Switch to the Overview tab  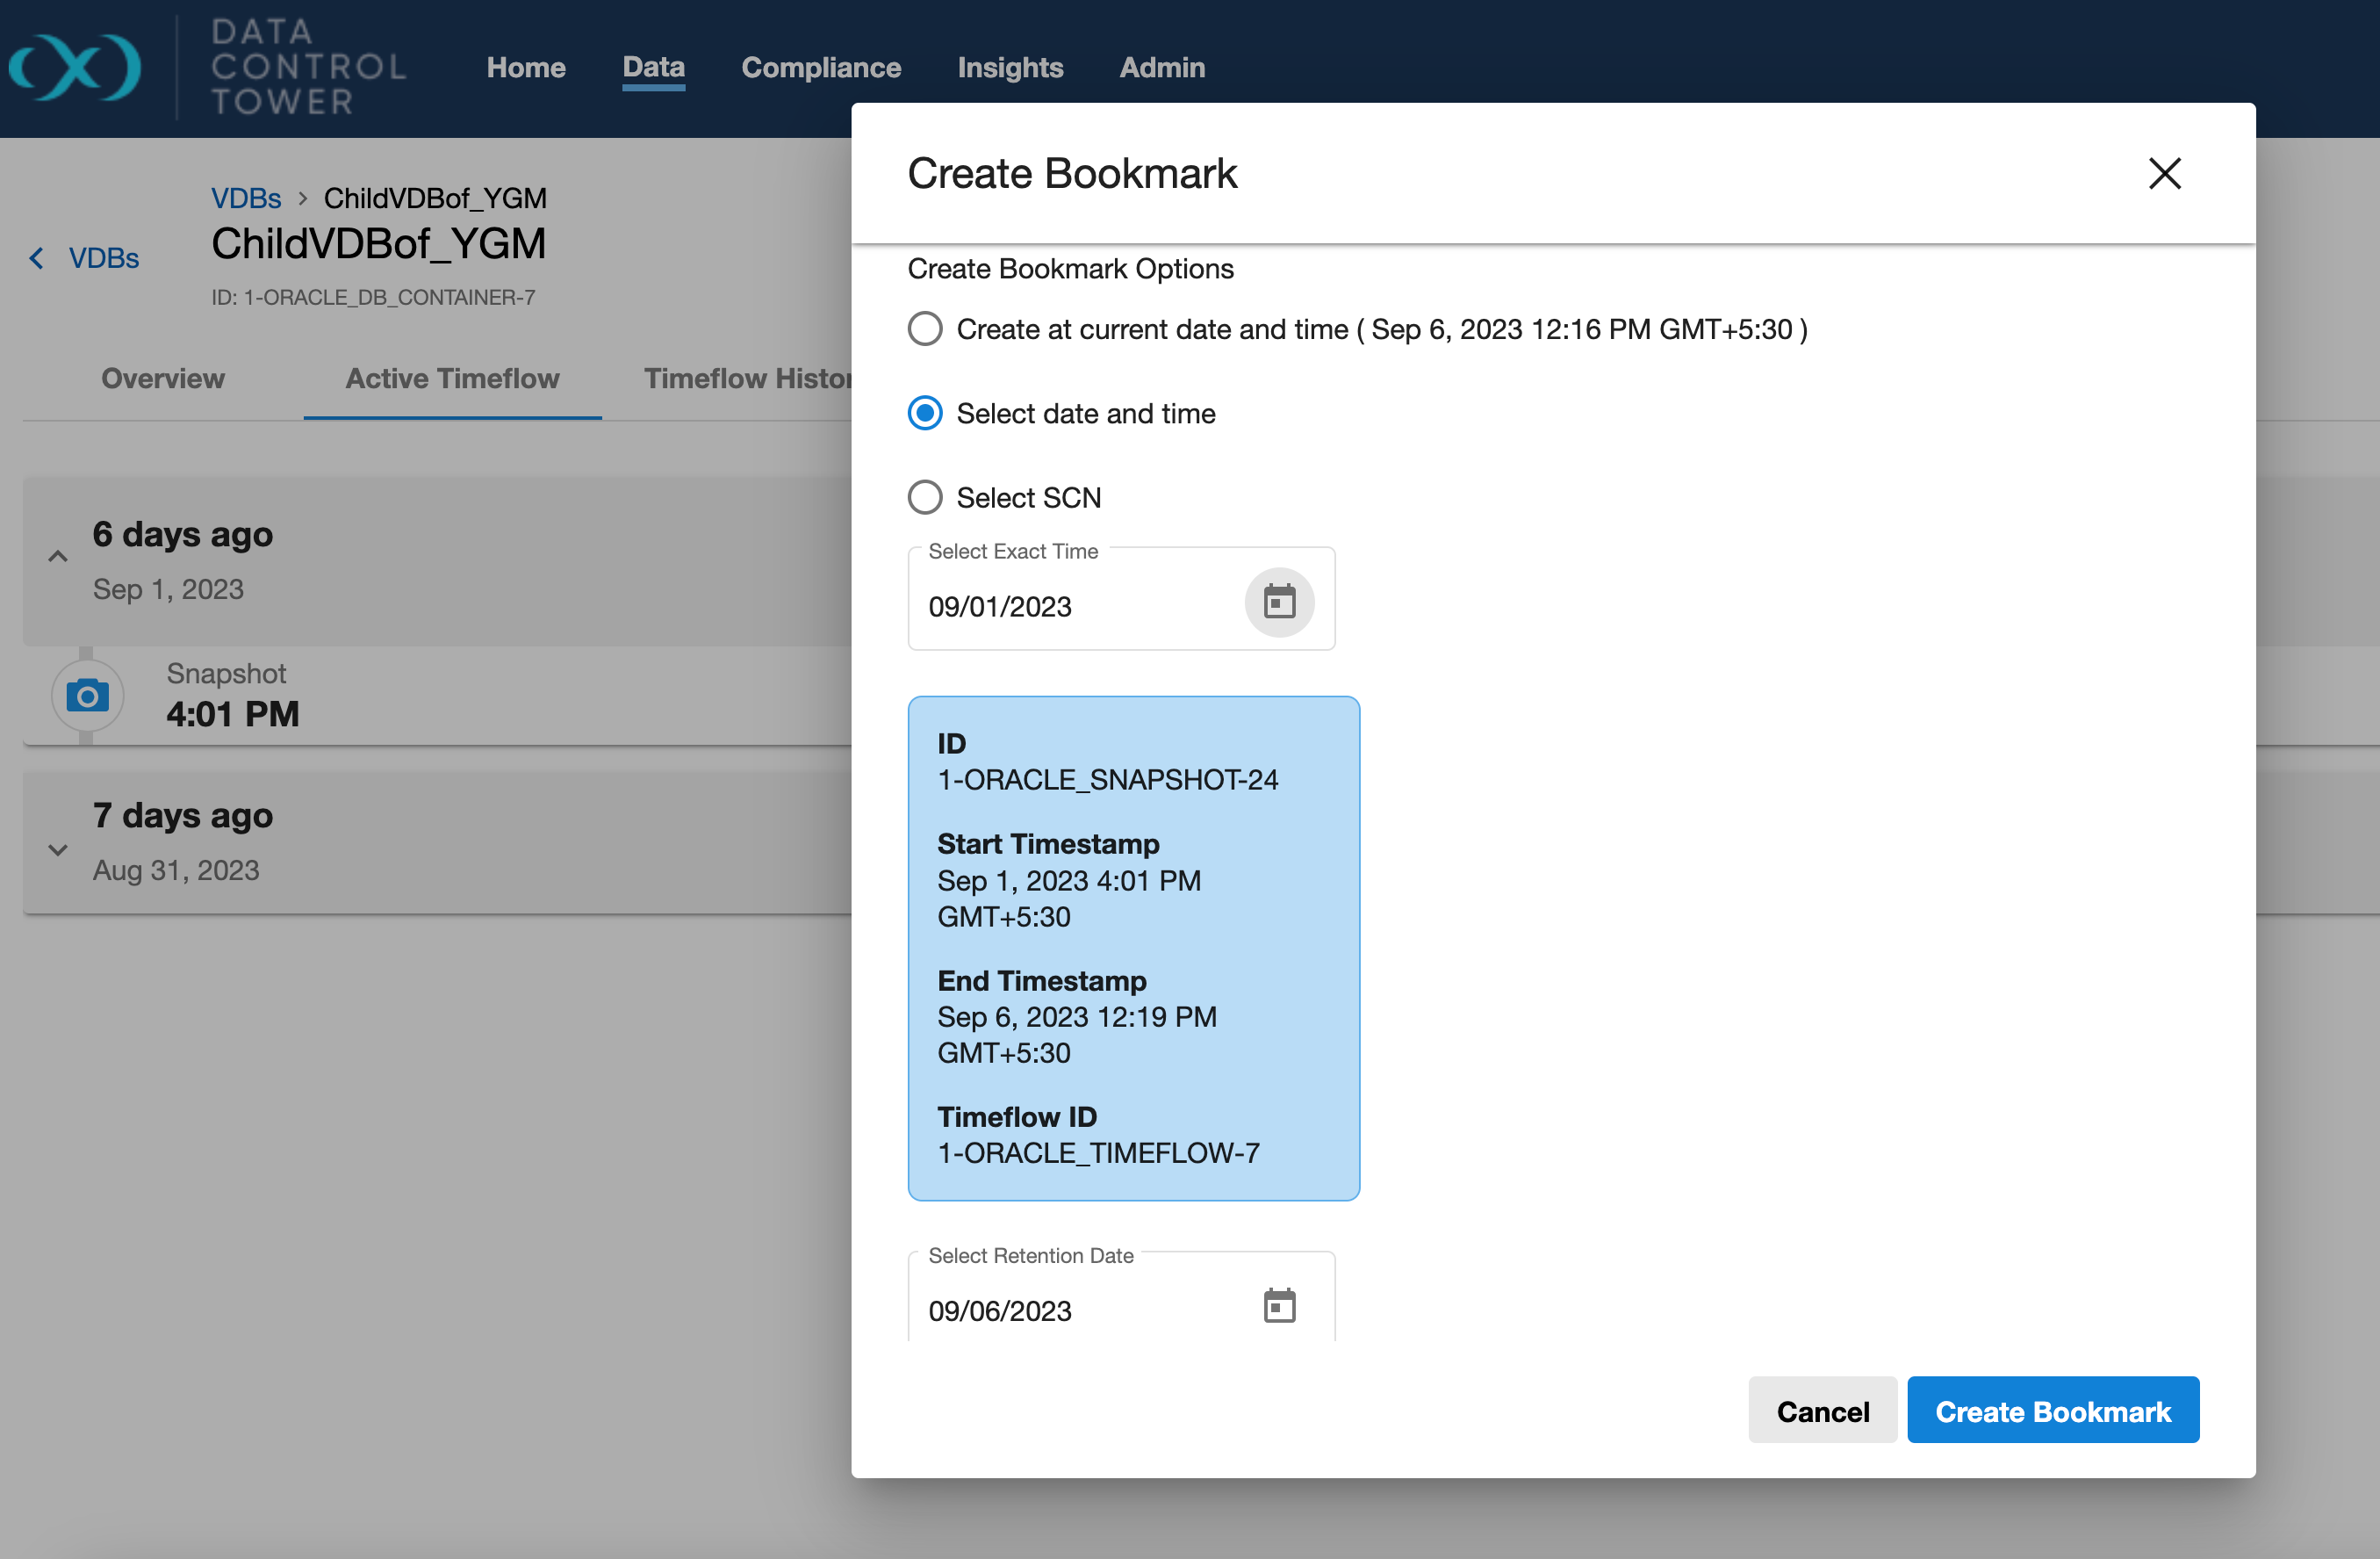click(x=163, y=379)
